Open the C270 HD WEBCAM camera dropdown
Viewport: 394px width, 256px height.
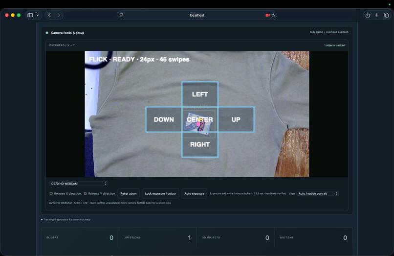[x=79, y=184]
